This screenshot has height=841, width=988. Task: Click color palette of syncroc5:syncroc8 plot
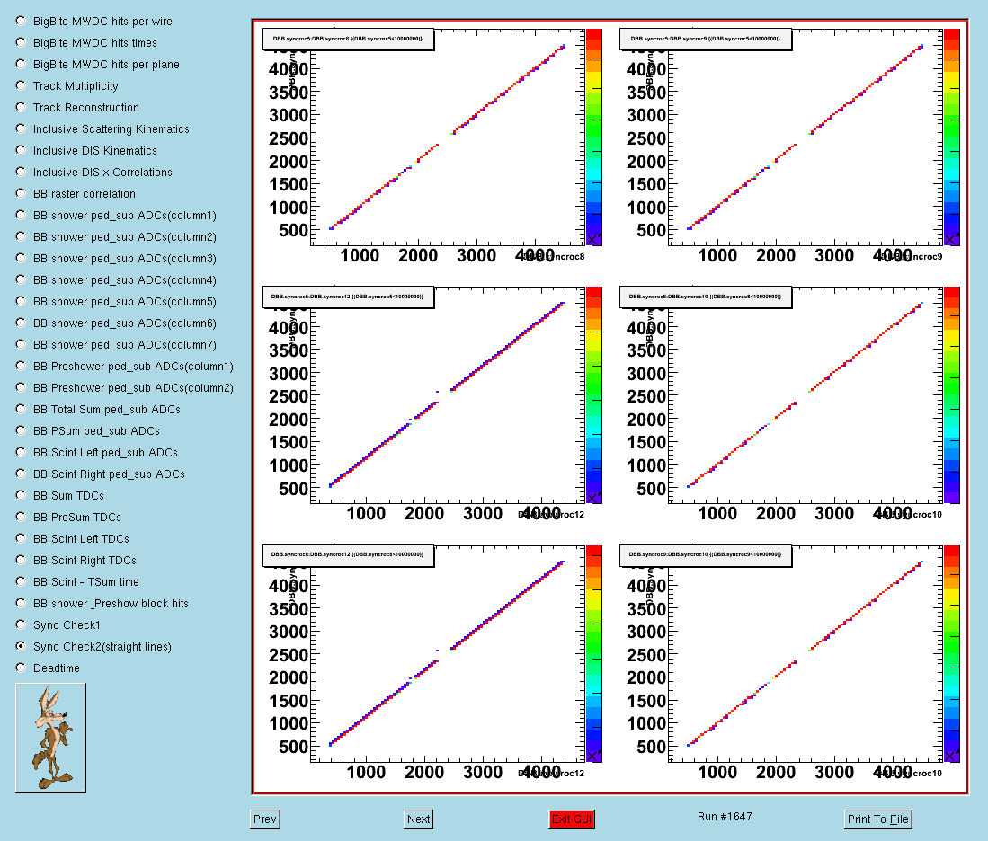tap(594, 137)
